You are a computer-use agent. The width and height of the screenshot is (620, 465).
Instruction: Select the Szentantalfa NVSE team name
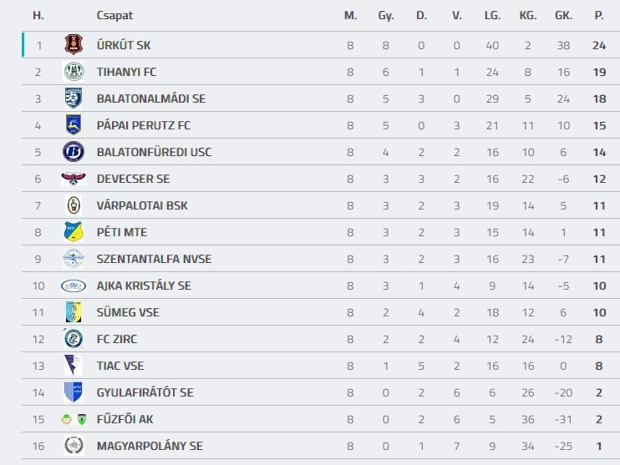[154, 259]
